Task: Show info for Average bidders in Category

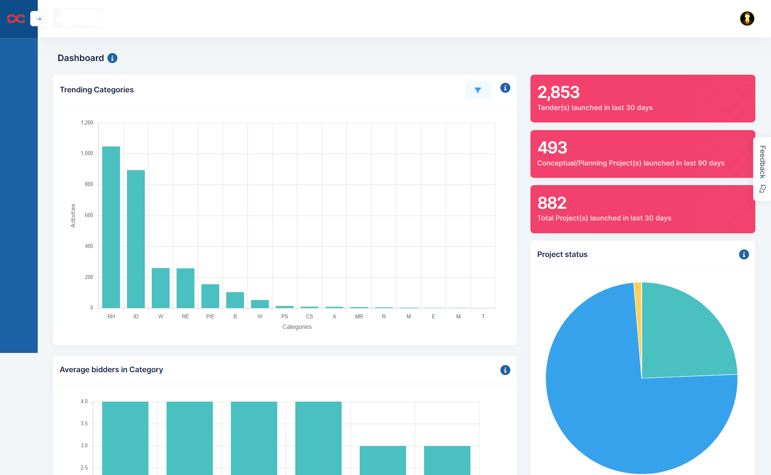Action: (505, 370)
